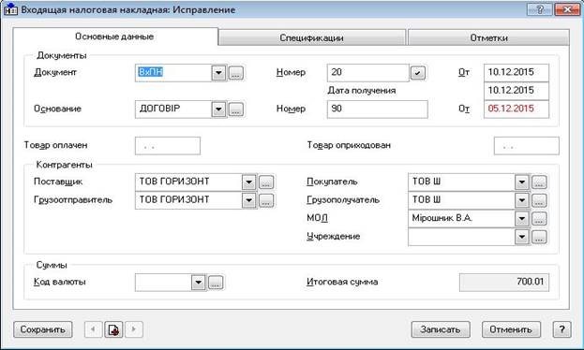584x350 pixels.
Task: Click the ellipsis button next to Основание field
Action: [x=236, y=109]
